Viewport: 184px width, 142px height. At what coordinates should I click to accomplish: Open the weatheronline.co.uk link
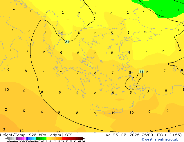coord(160,139)
